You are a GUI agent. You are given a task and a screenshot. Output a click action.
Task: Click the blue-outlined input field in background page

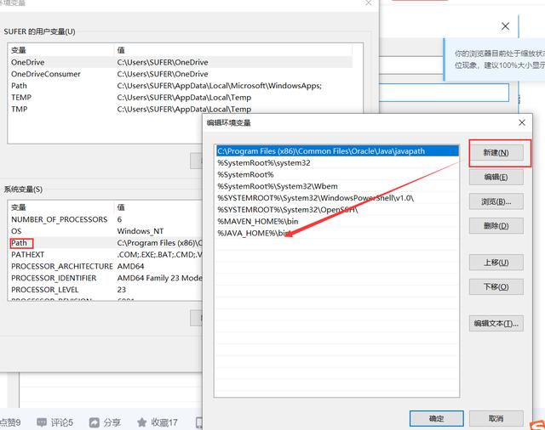coord(444,93)
